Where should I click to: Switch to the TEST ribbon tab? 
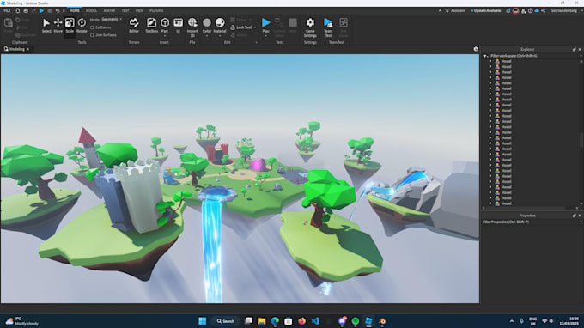point(125,11)
